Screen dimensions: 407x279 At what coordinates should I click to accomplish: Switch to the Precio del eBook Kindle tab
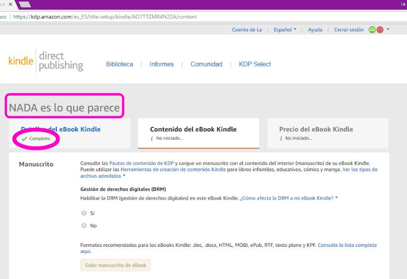315,129
